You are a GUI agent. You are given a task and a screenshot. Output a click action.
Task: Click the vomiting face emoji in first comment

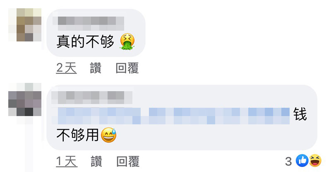click(x=127, y=41)
